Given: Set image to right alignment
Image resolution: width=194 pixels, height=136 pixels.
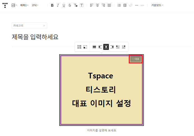Looking at the screenshot, I should (112, 47).
